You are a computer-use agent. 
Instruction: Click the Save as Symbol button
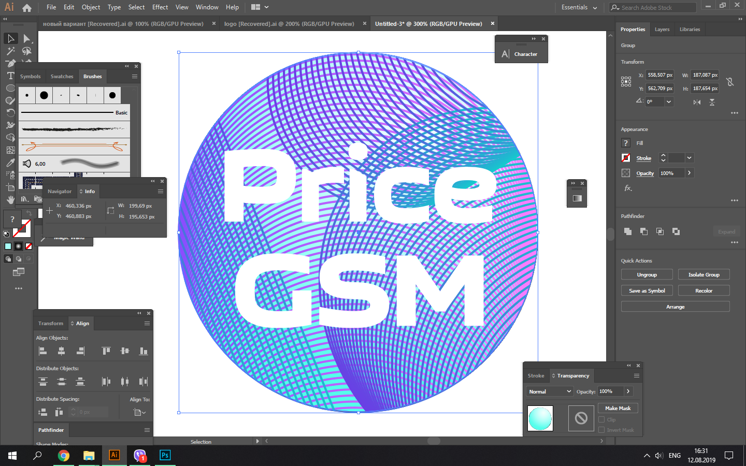[x=647, y=291]
